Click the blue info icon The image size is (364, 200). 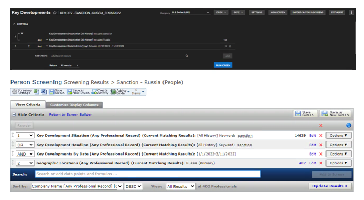pos(349,125)
